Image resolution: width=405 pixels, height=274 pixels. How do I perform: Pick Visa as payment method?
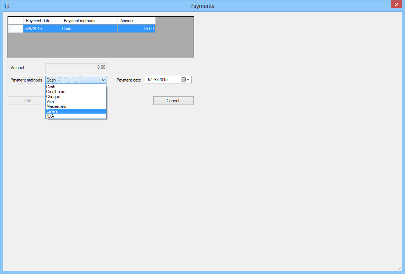click(76, 102)
